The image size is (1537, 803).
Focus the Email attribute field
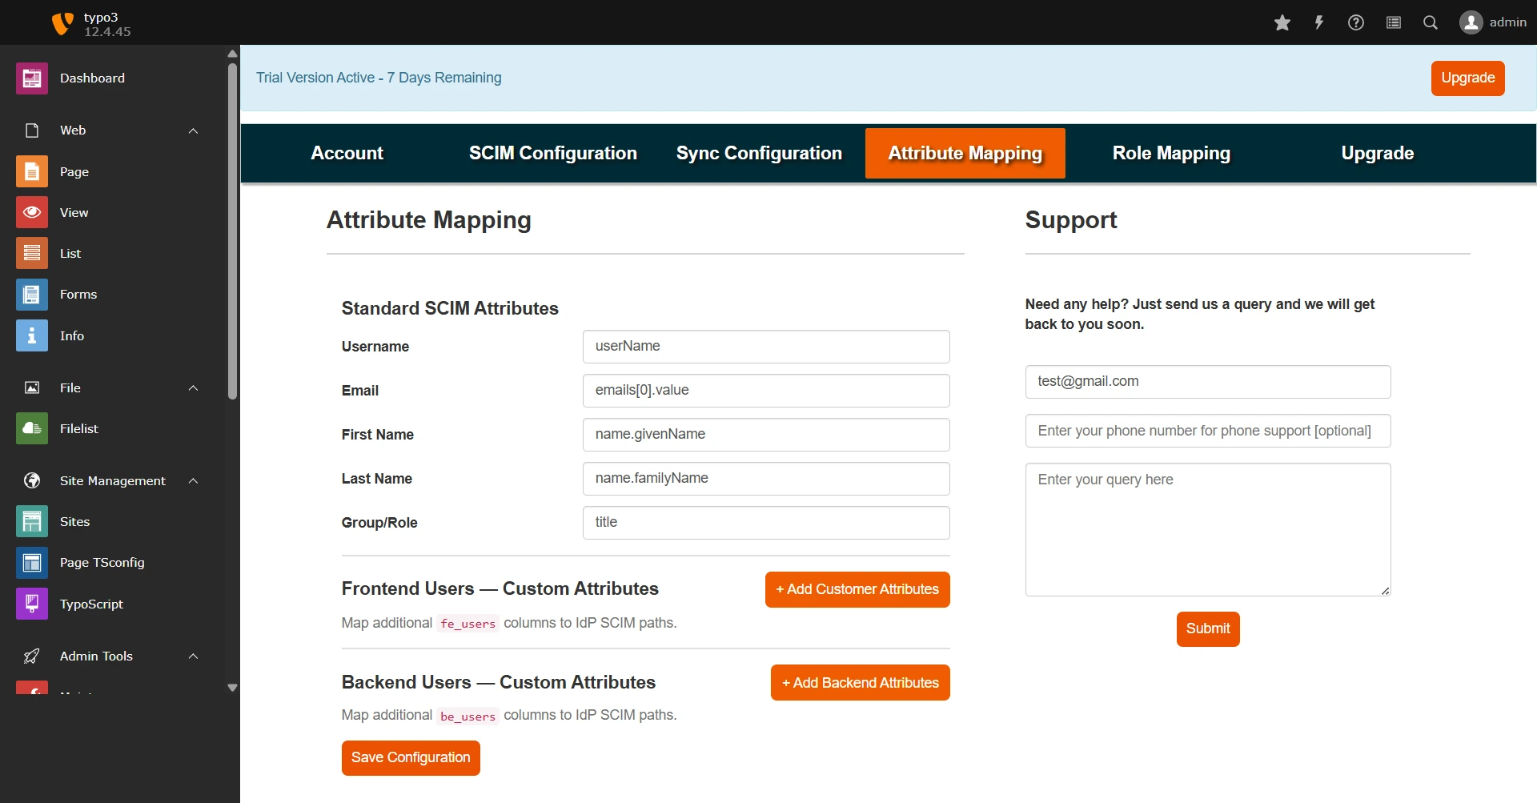click(766, 391)
